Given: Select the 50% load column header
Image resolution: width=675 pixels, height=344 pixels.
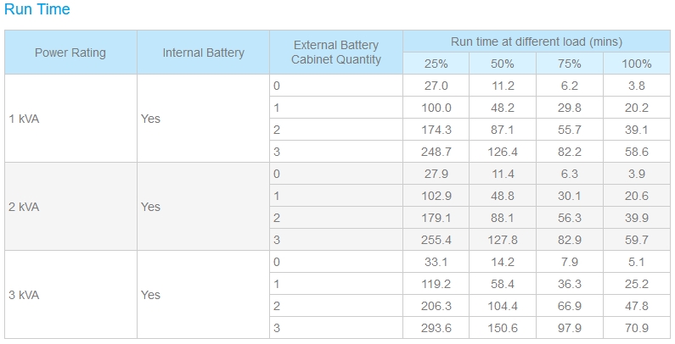Looking at the screenshot, I should point(503,64).
